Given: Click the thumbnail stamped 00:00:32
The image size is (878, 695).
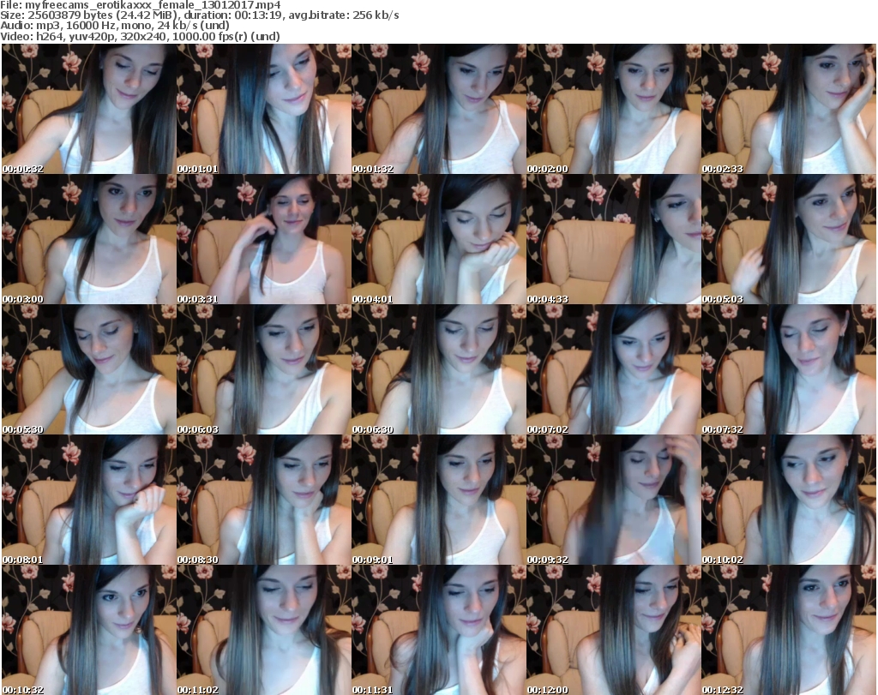Looking at the screenshot, I should click(x=89, y=109).
